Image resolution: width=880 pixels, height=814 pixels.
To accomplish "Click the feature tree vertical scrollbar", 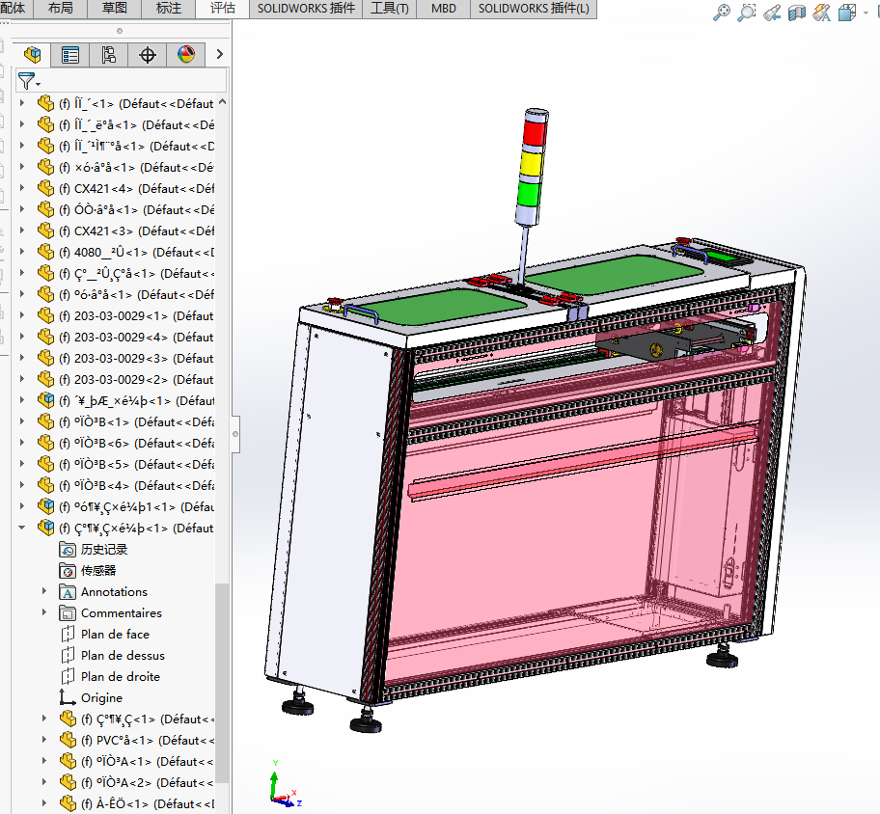I will tap(223, 675).
